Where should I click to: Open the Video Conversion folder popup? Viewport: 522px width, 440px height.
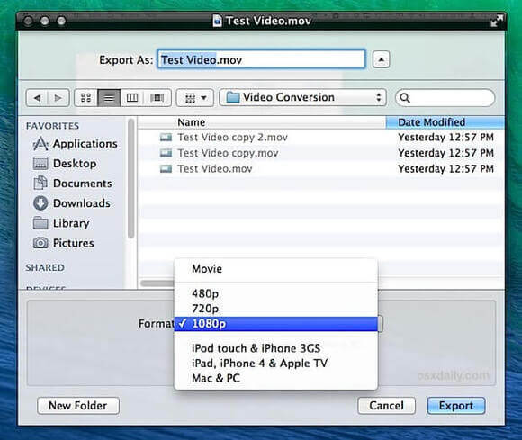pyautogui.click(x=302, y=97)
